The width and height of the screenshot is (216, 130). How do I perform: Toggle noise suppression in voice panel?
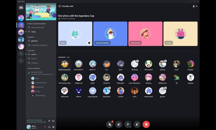[x=49, y=121]
